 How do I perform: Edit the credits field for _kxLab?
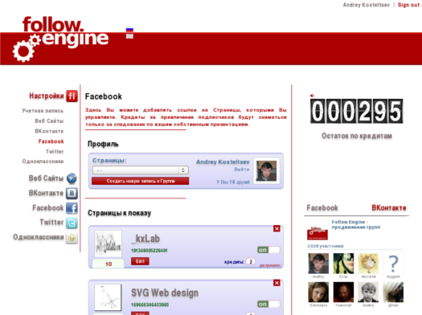(251, 261)
